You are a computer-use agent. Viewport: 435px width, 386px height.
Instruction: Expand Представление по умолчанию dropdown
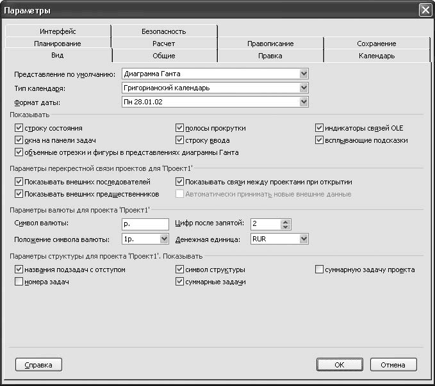pyautogui.click(x=304, y=74)
